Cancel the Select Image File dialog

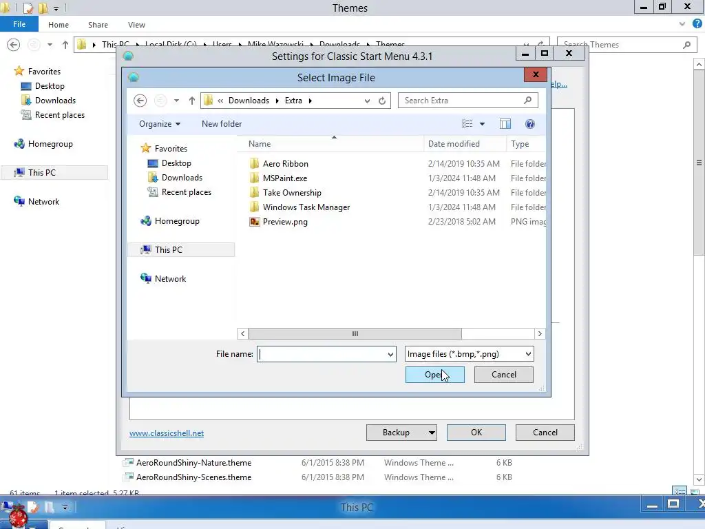(503, 375)
